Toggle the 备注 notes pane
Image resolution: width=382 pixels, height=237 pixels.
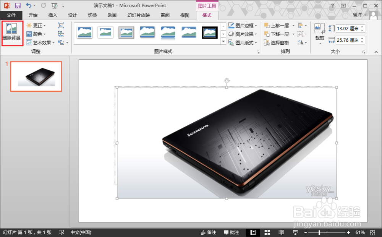tap(209, 232)
